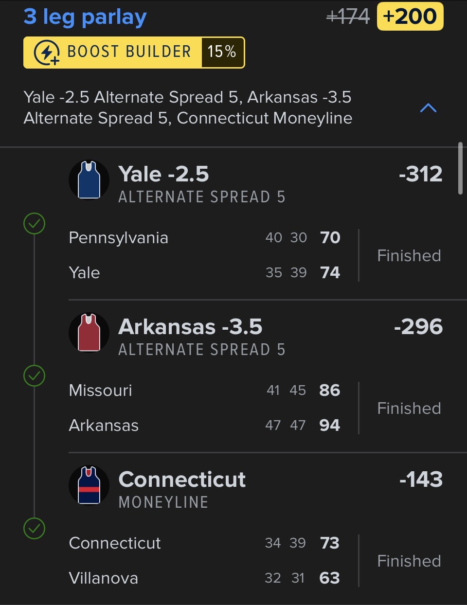Select the Yale -2.5 leg title

pyautogui.click(x=163, y=174)
